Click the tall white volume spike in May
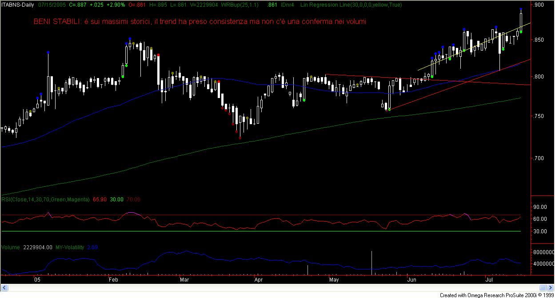The image size is (555, 298). click(371, 260)
